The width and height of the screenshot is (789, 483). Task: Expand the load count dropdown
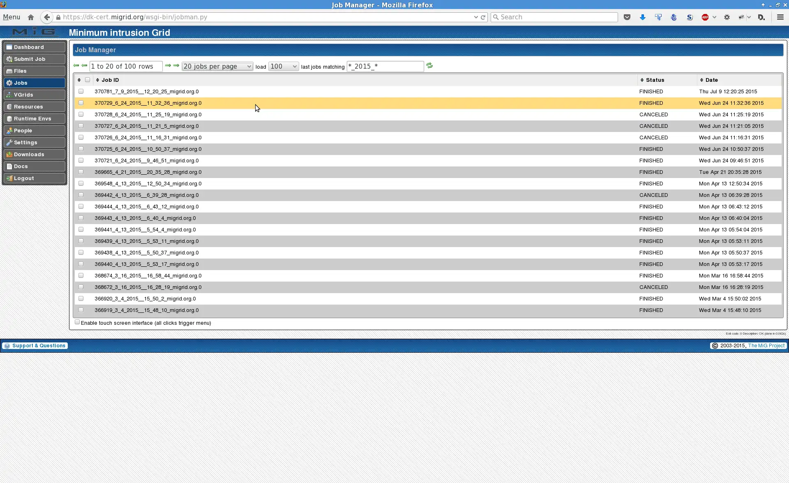283,66
